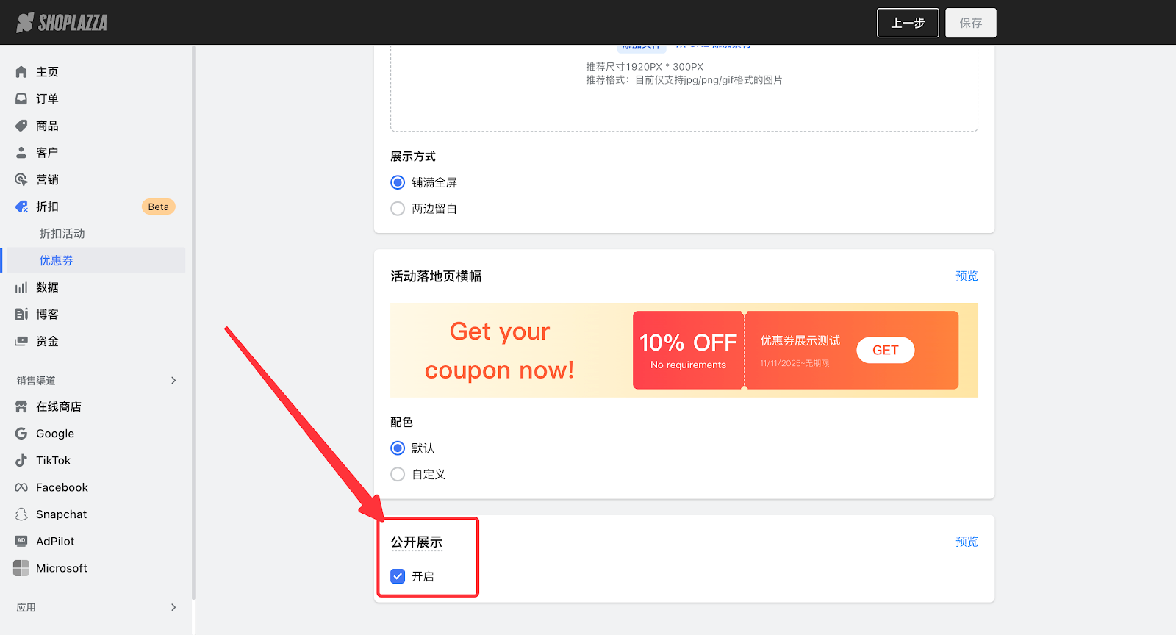Open the 折扣活动 submenu item
This screenshot has height=635, width=1176.
pyautogui.click(x=62, y=234)
